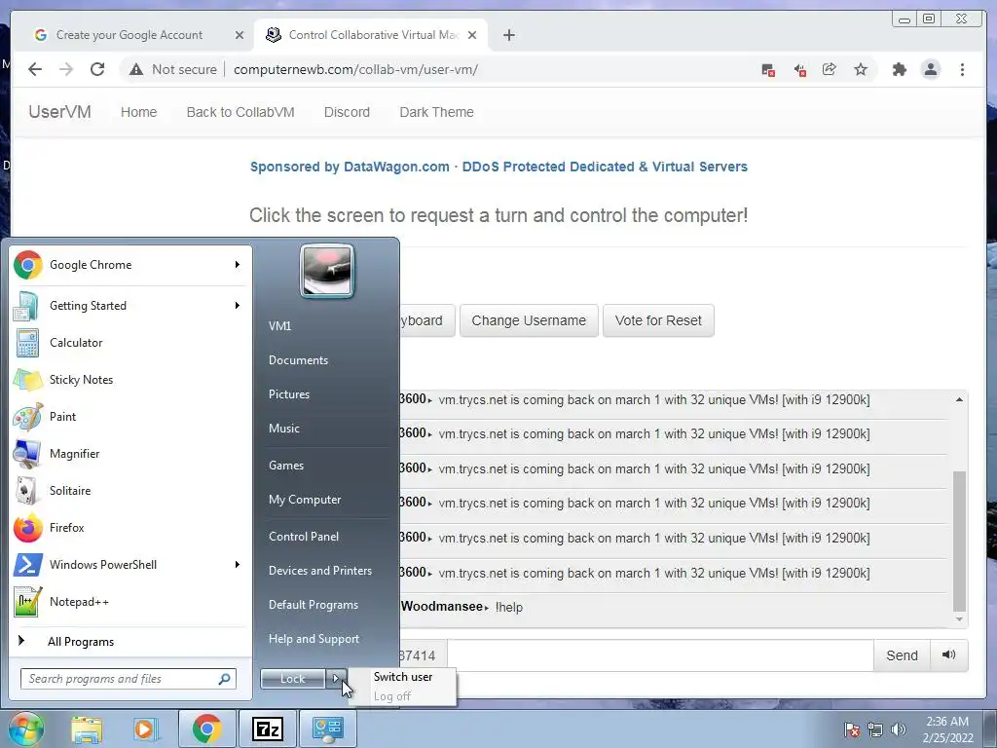Open Chrome profile avatar

coord(930,69)
